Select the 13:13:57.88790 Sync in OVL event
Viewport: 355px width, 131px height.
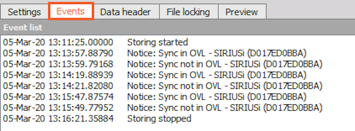coord(177,53)
